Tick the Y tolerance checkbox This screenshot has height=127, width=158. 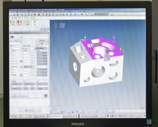[12, 56]
